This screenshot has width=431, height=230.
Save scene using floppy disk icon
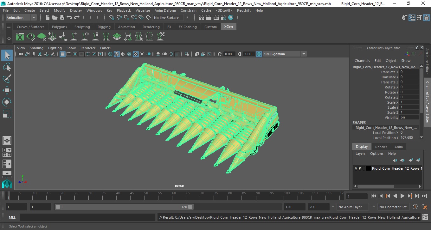click(x=62, y=18)
